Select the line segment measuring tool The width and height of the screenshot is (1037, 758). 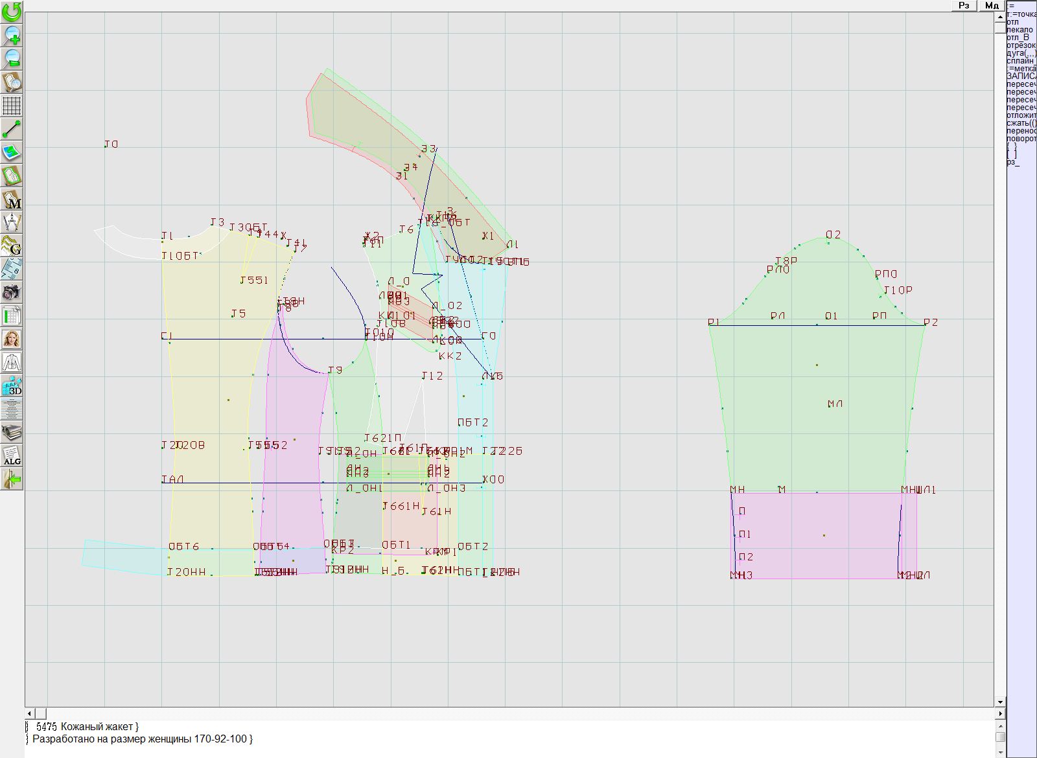tap(12, 129)
